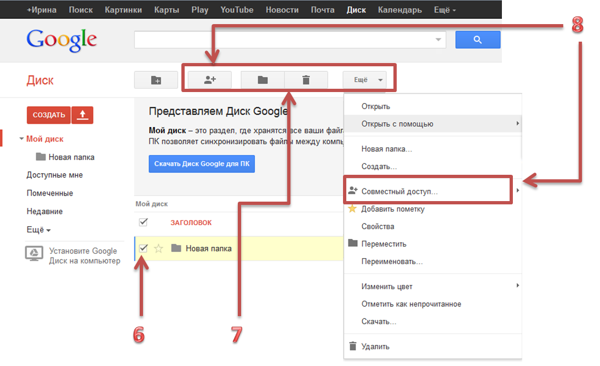Collapse the Мой диск tree arrow
The image size is (600, 366).
coord(21,139)
